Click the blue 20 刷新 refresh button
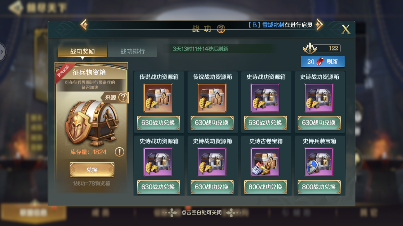Image resolution: width=403 pixels, height=226 pixels. coord(323,62)
